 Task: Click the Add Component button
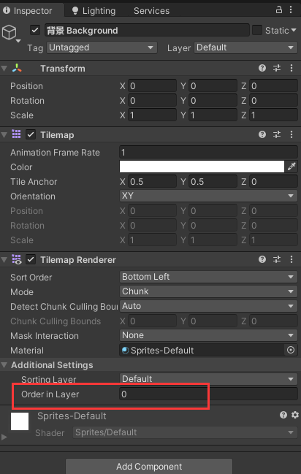click(x=149, y=466)
